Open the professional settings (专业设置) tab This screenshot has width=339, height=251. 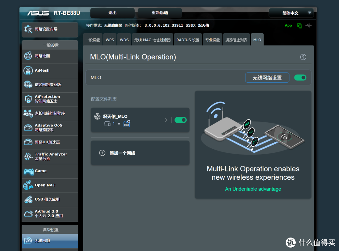[x=212, y=40]
